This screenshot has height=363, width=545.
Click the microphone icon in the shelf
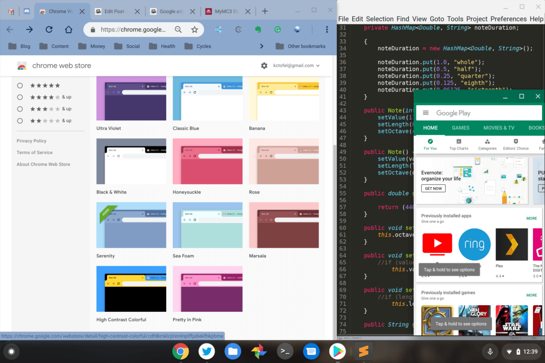pyautogui.click(x=490, y=352)
